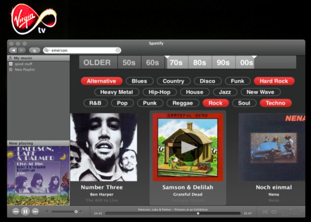Enable the Country genre filter
The image size is (311, 222).
coord(174,81)
